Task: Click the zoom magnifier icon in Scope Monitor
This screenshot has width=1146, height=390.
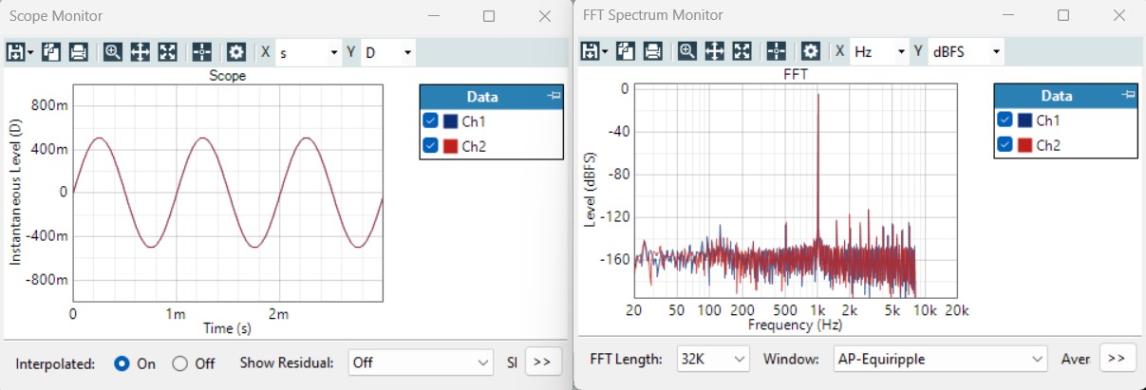Action: pyautogui.click(x=113, y=52)
